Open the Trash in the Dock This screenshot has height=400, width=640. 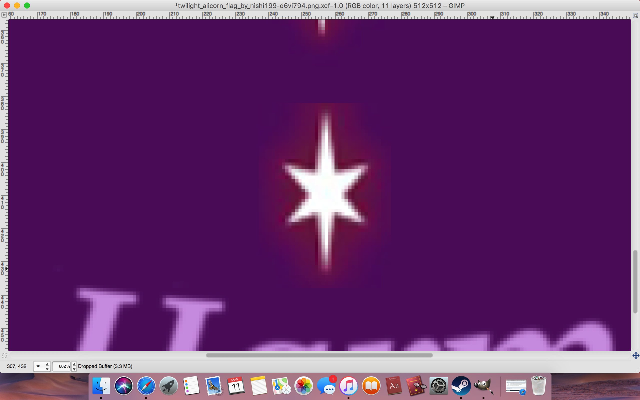tap(538, 386)
